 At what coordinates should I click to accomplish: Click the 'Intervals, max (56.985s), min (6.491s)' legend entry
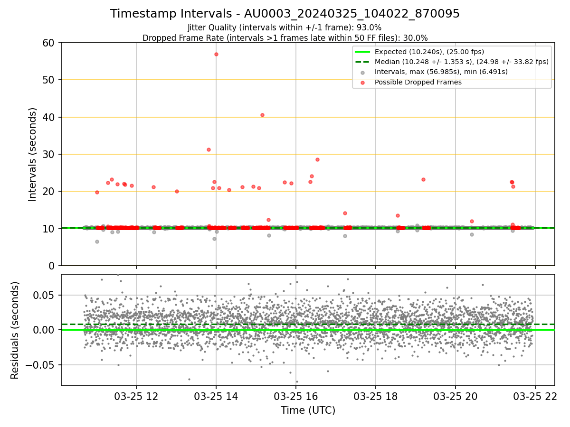tap(441, 72)
